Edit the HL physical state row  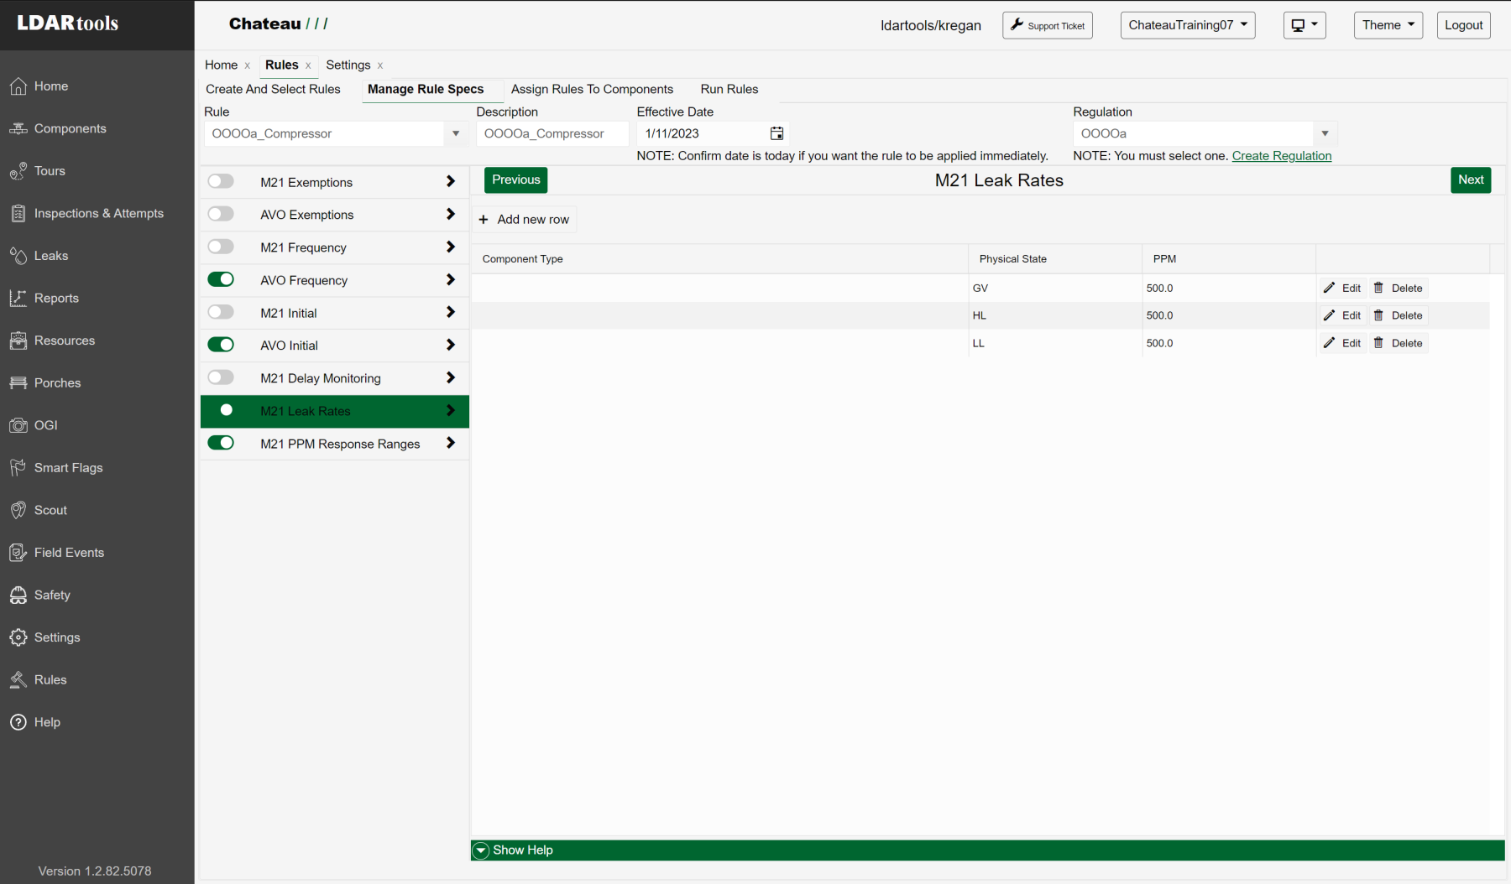click(1342, 315)
